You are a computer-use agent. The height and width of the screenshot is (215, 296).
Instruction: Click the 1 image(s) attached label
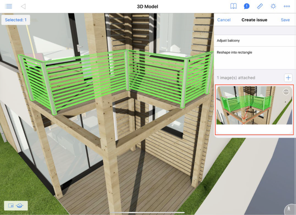(236, 78)
